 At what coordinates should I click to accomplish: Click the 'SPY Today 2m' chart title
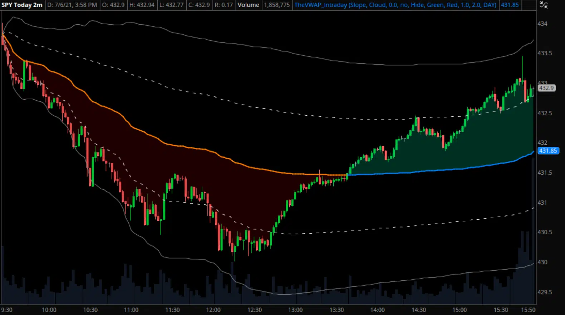tap(22, 5)
